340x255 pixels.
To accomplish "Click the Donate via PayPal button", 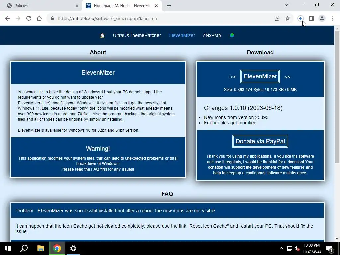I will [260, 141].
